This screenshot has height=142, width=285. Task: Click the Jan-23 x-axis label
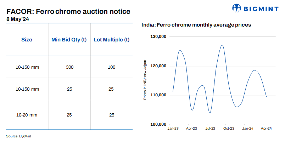point(173,129)
